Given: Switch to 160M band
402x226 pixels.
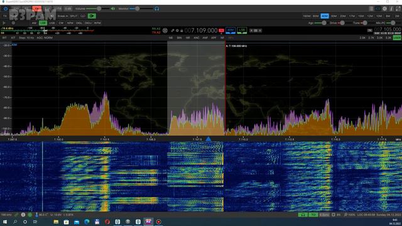Looking at the screenshot, I should 307,16.
